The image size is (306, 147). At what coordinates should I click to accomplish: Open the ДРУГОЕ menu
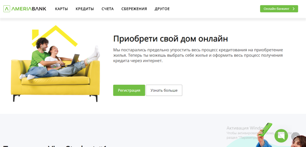coord(162,9)
